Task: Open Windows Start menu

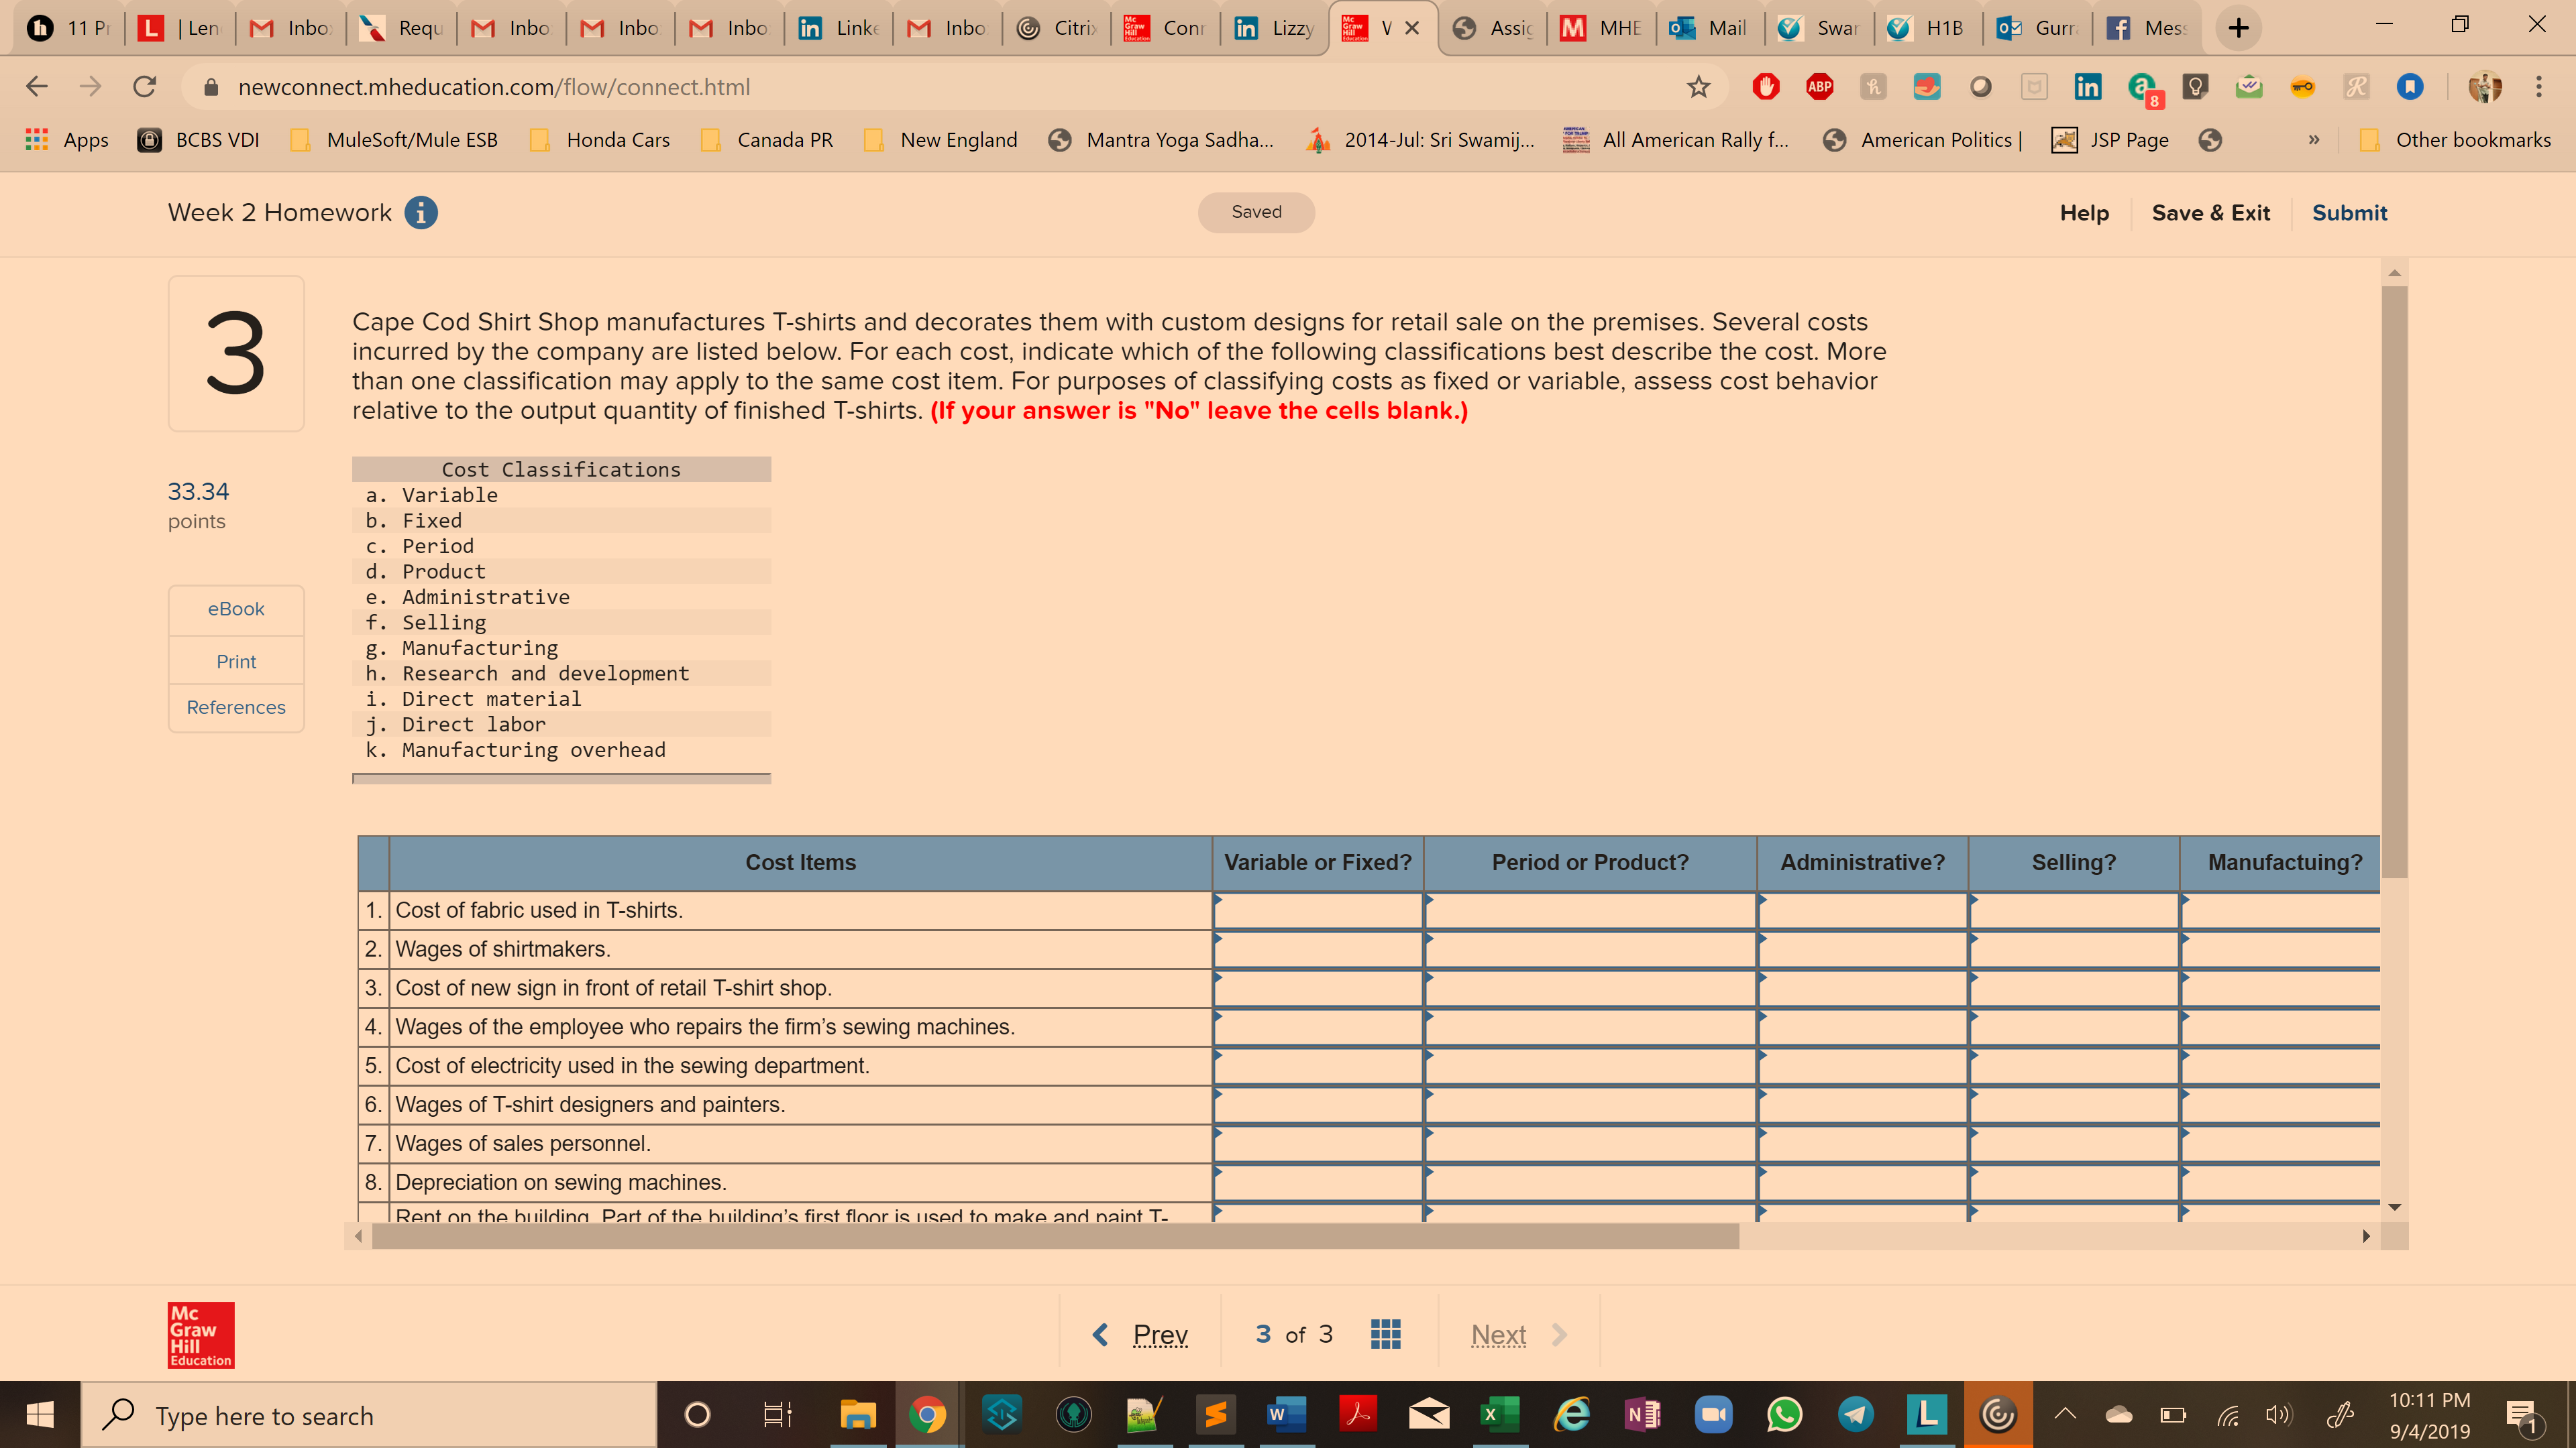Action: click(x=40, y=1415)
